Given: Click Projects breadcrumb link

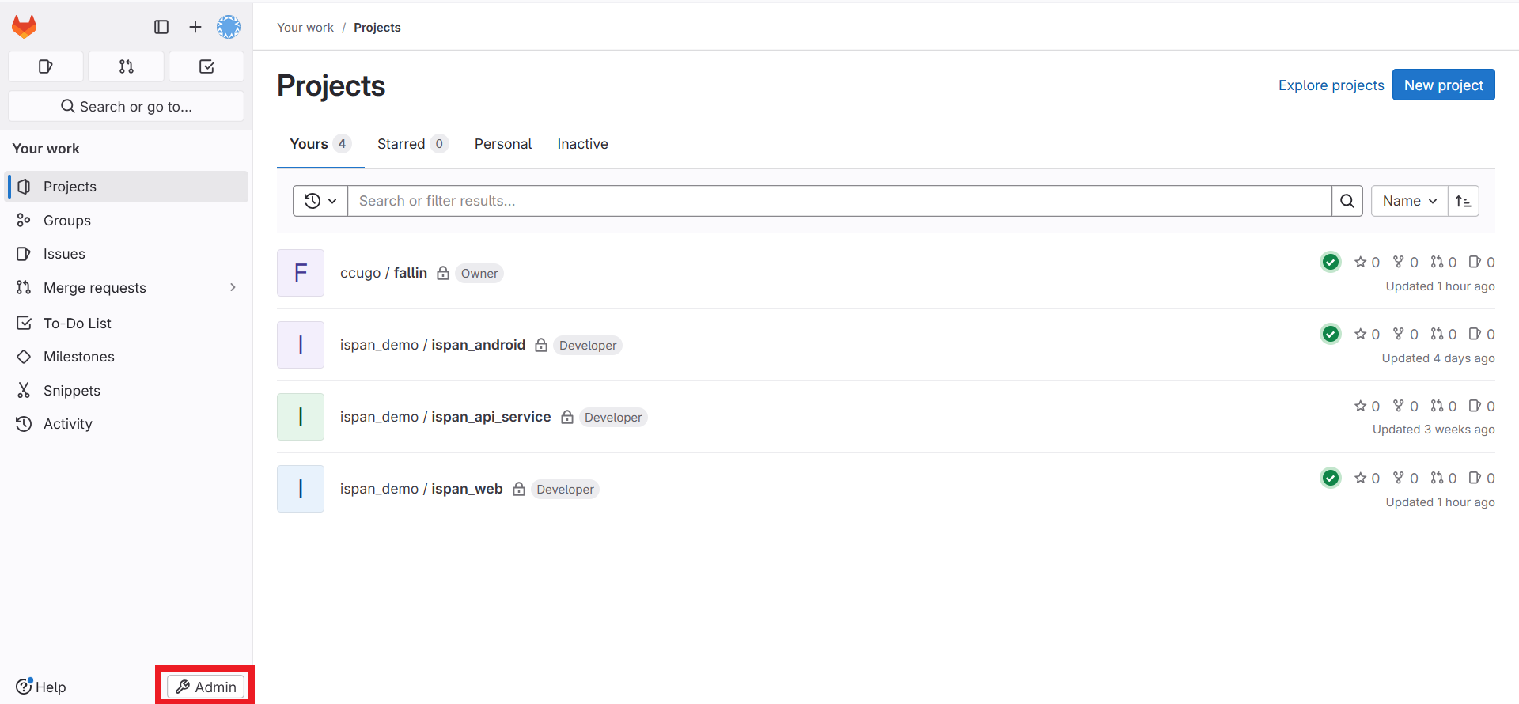Looking at the screenshot, I should 377,27.
